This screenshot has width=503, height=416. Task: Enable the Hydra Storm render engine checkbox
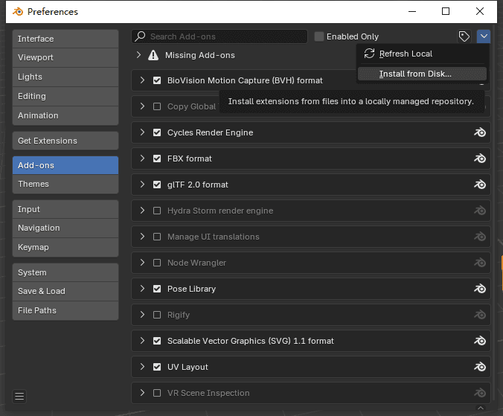click(x=157, y=211)
